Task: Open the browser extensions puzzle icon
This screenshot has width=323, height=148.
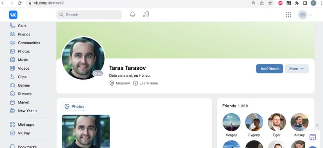Action: point(297,3)
